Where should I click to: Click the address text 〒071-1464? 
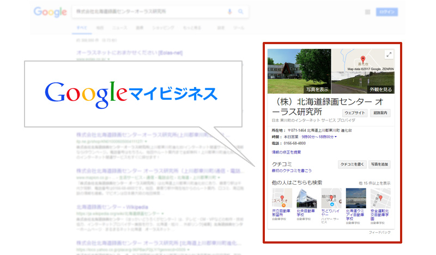click(296, 130)
